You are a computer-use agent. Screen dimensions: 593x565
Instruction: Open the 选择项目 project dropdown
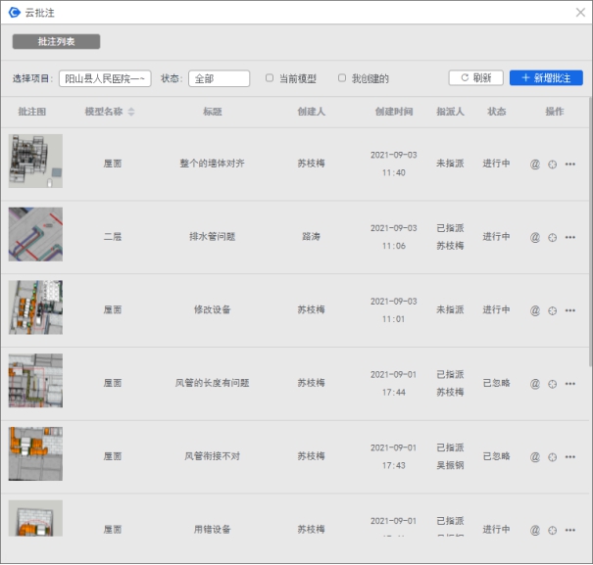pos(105,78)
